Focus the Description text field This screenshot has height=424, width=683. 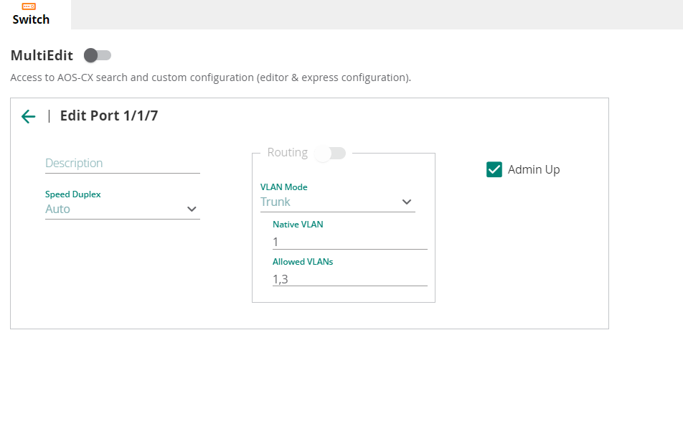pyautogui.click(x=123, y=163)
